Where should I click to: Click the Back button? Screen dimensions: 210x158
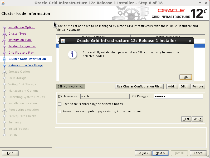tap(143, 153)
